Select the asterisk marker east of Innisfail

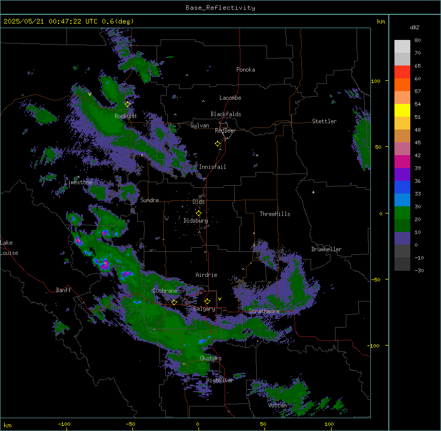[x=257, y=156]
